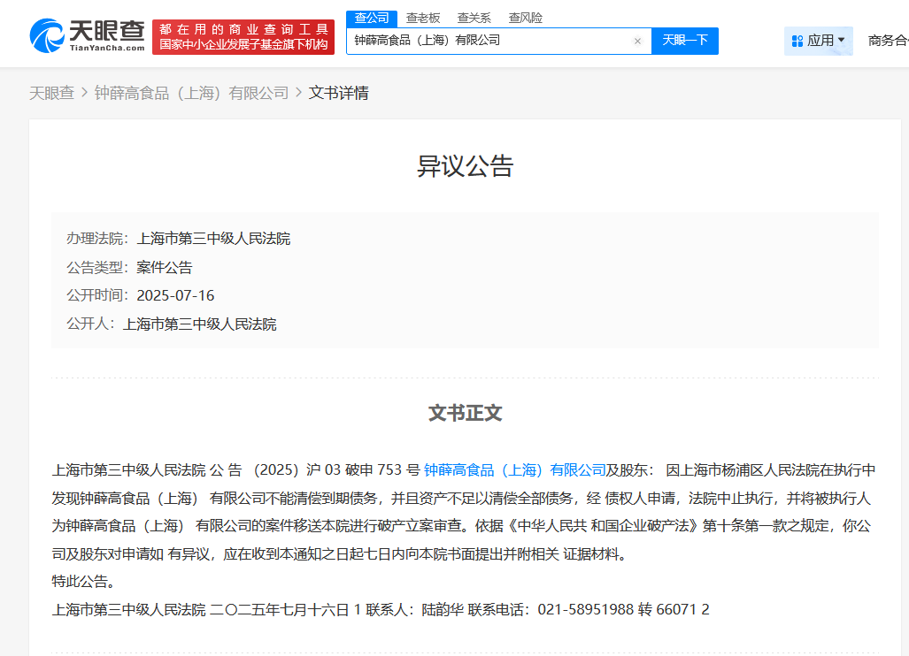Go to 天眼查 home in the breadcrumb
The image size is (909, 656).
point(51,93)
